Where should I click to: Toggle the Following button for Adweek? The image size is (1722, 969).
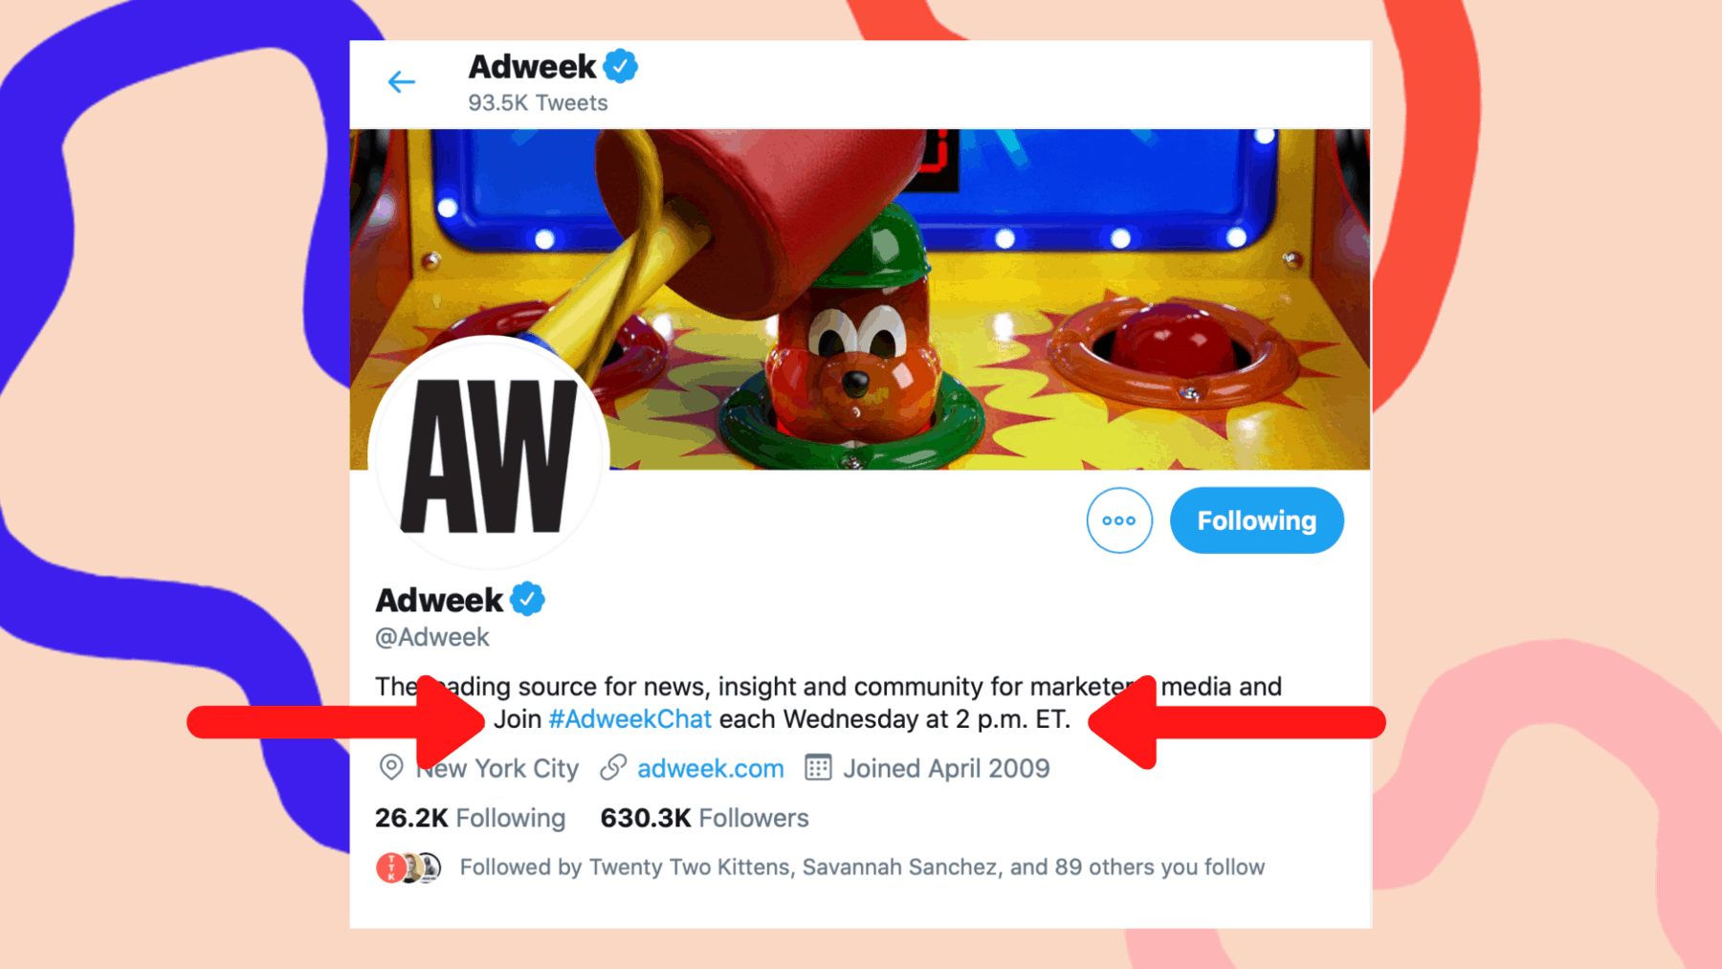click(x=1256, y=520)
